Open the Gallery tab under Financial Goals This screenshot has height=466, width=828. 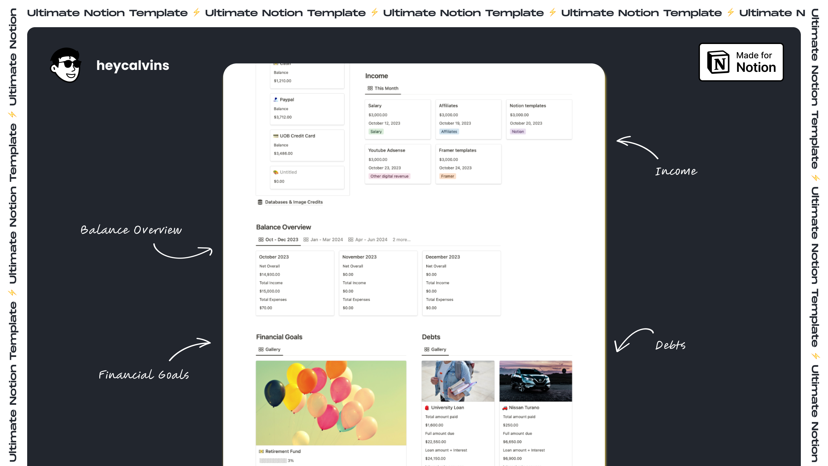[269, 349]
